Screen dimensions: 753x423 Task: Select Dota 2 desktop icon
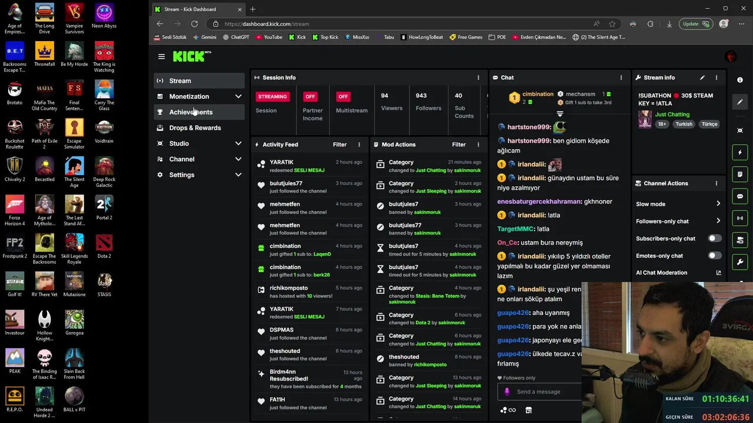tap(104, 246)
